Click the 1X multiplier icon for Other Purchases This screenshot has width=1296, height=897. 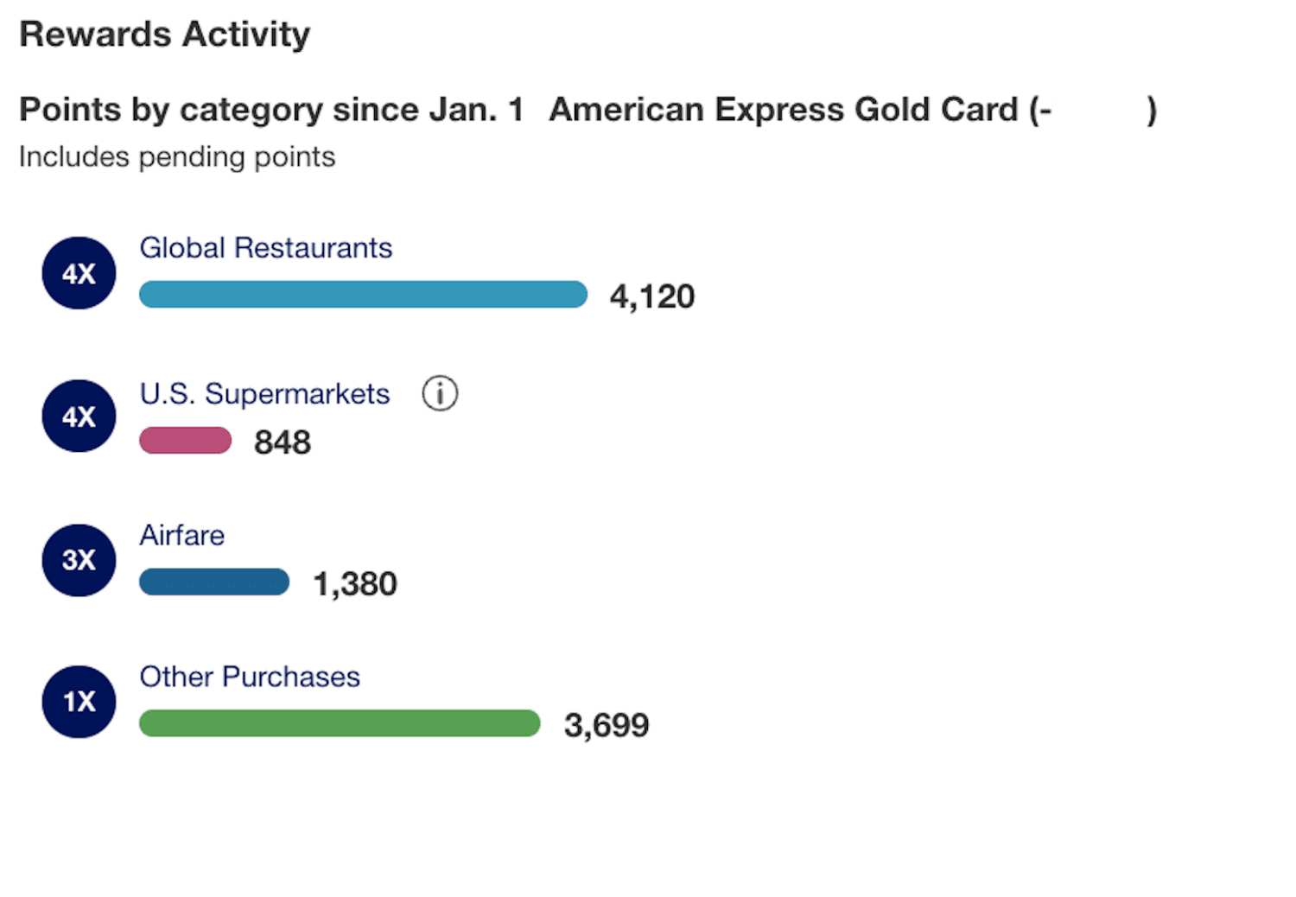[x=78, y=702]
